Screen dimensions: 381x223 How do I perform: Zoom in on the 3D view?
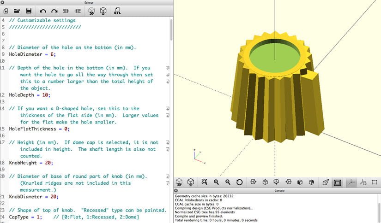[216, 182]
